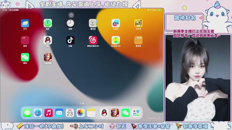Launch 网易云音乐HD app
This screenshot has height=130, width=232.
(93, 40)
